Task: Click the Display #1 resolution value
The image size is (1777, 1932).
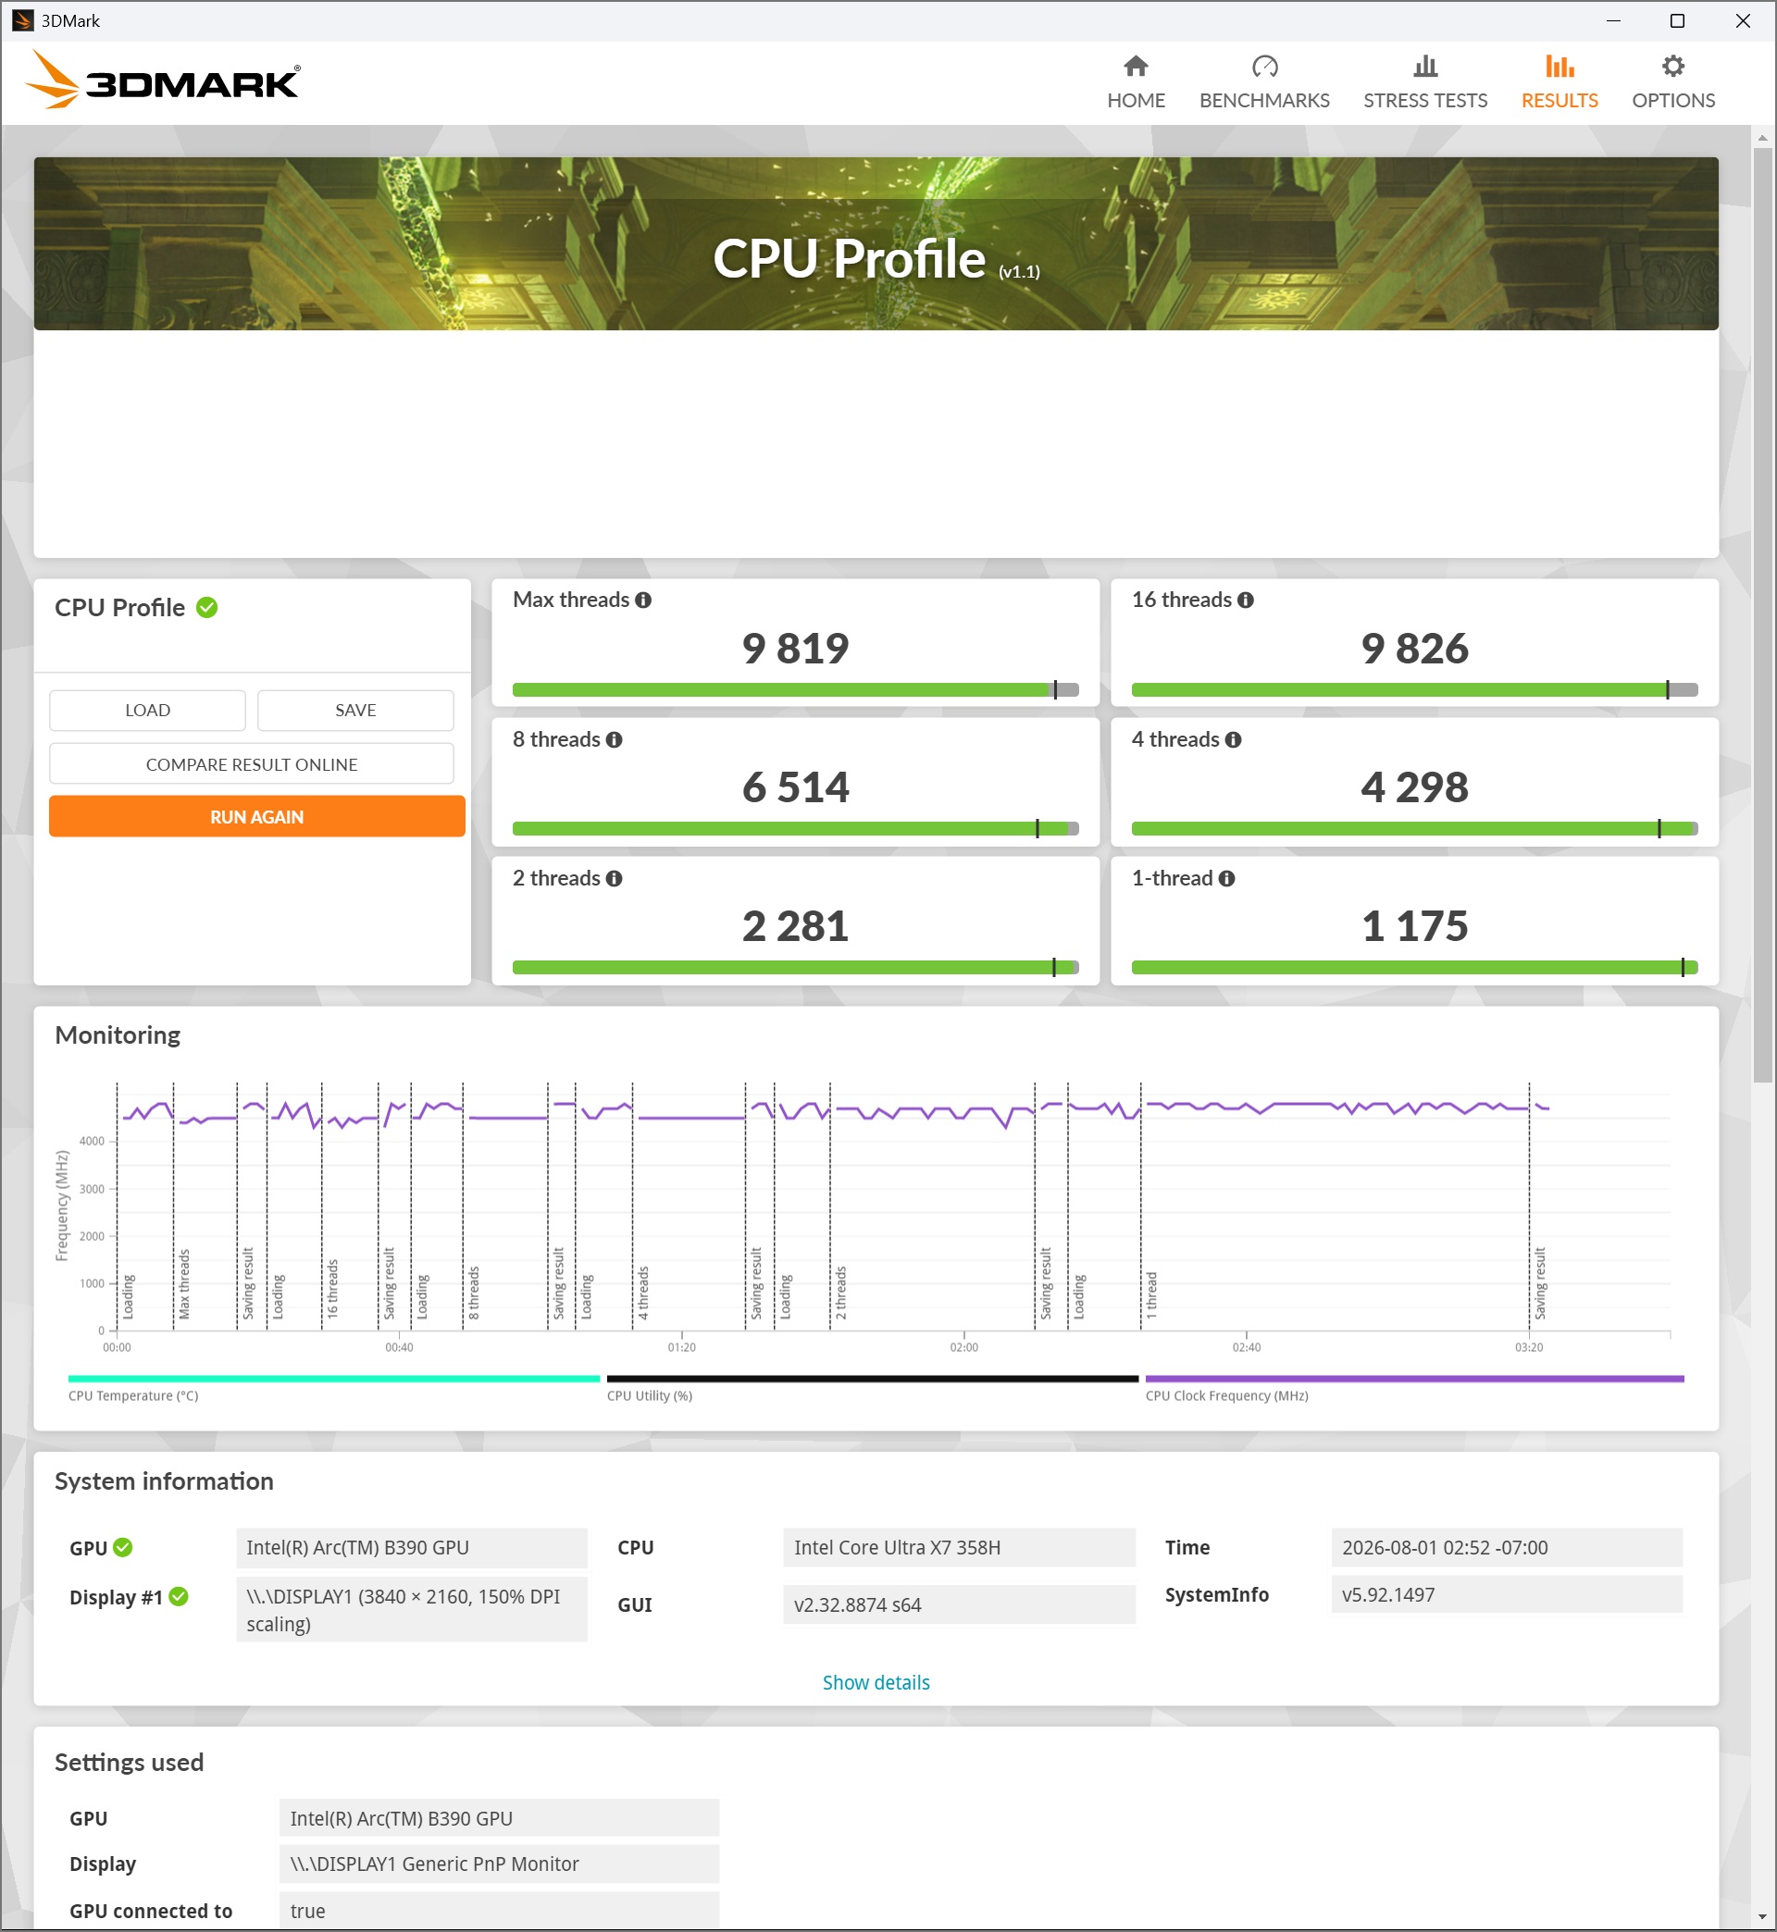Action: 412,1609
